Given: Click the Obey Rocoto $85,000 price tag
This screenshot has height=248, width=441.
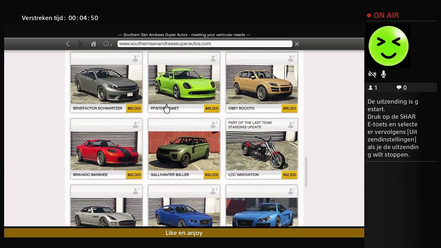Looking at the screenshot, I should (289, 108).
